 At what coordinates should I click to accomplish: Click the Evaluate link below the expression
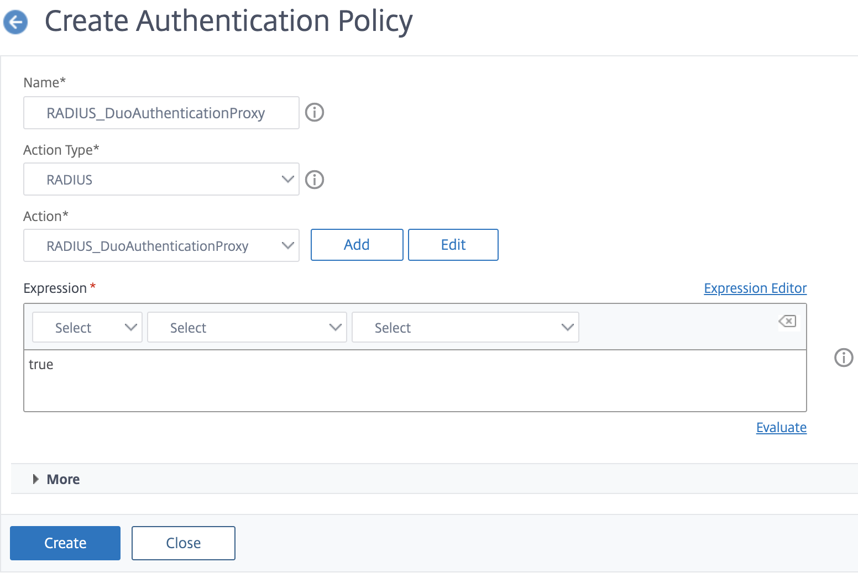tap(781, 427)
